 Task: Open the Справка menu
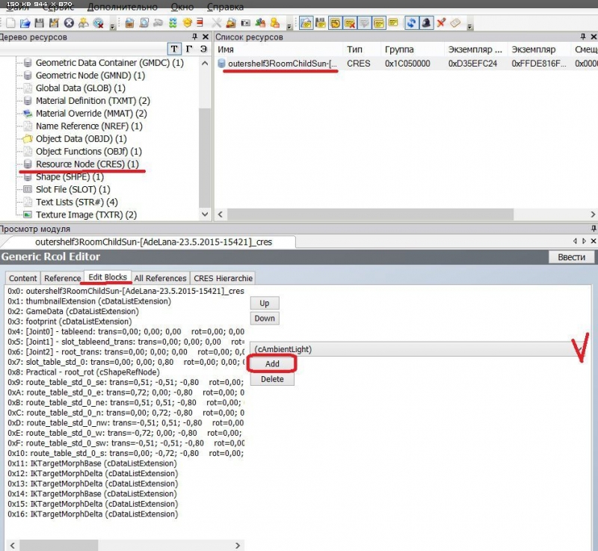click(224, 7)
